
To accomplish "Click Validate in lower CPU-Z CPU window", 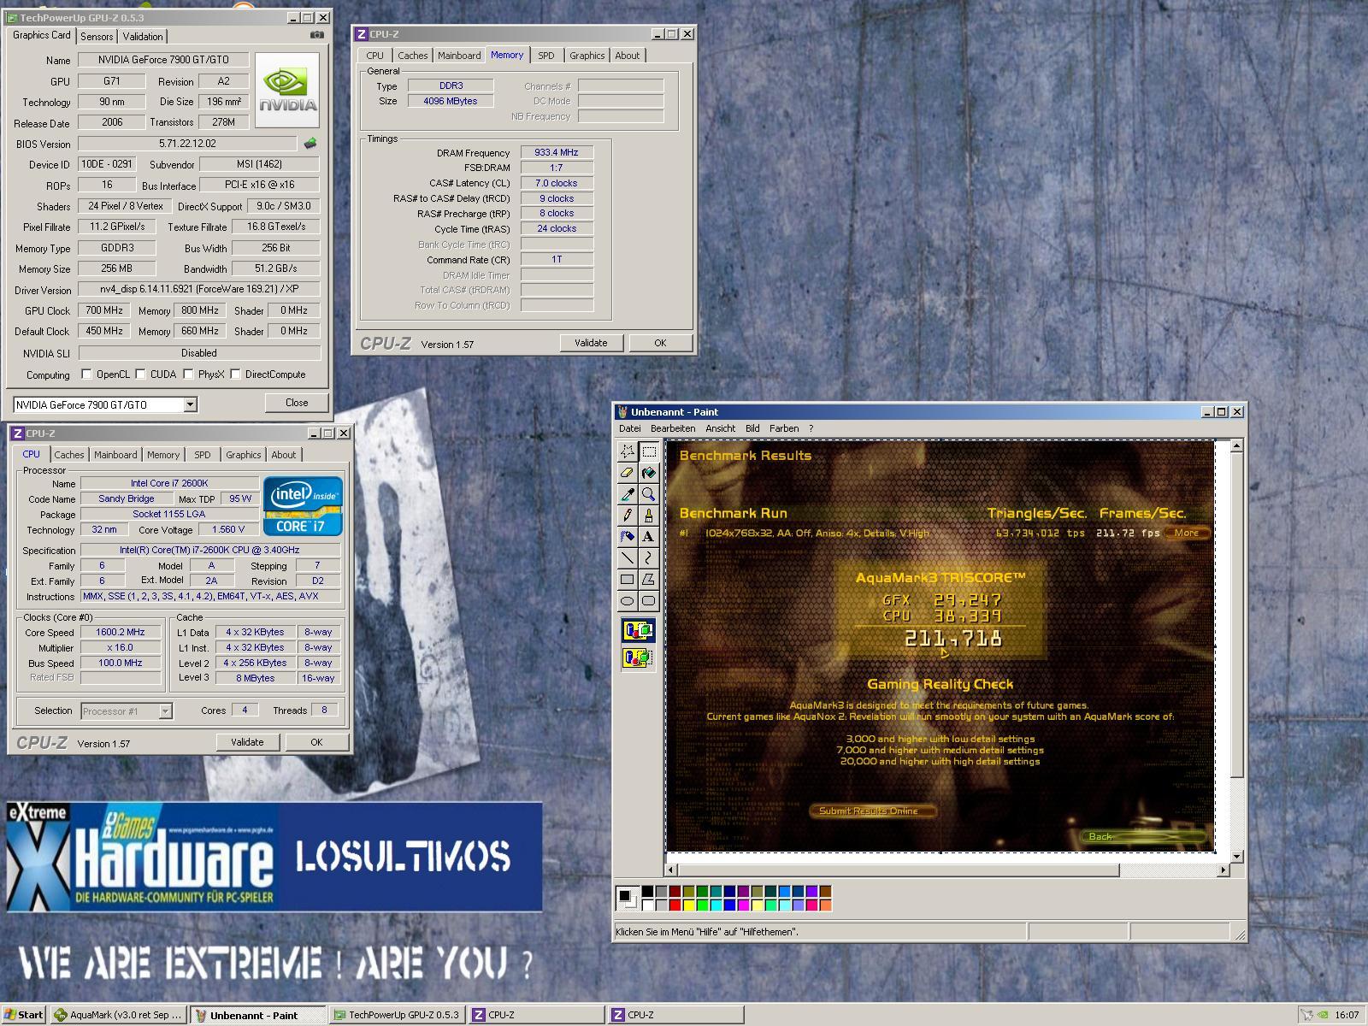I will point(247,742).
